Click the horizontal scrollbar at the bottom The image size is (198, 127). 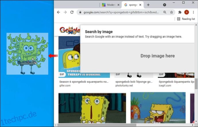(97, 125)
